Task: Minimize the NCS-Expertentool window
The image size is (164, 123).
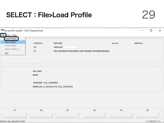Action: coord(142,30)
